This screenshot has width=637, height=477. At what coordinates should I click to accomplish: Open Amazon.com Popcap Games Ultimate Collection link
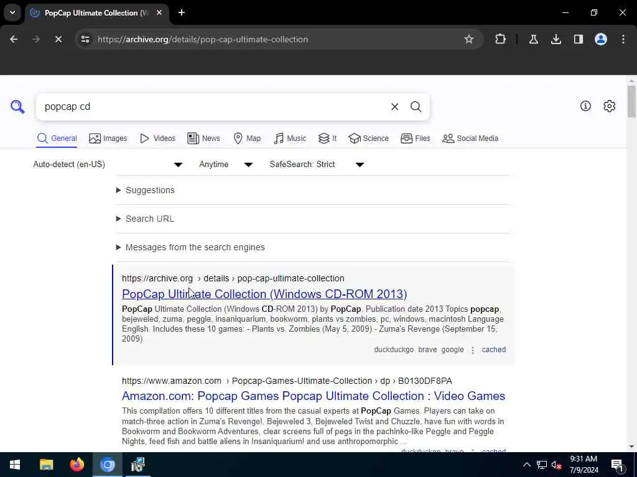[x=314, y=396]
